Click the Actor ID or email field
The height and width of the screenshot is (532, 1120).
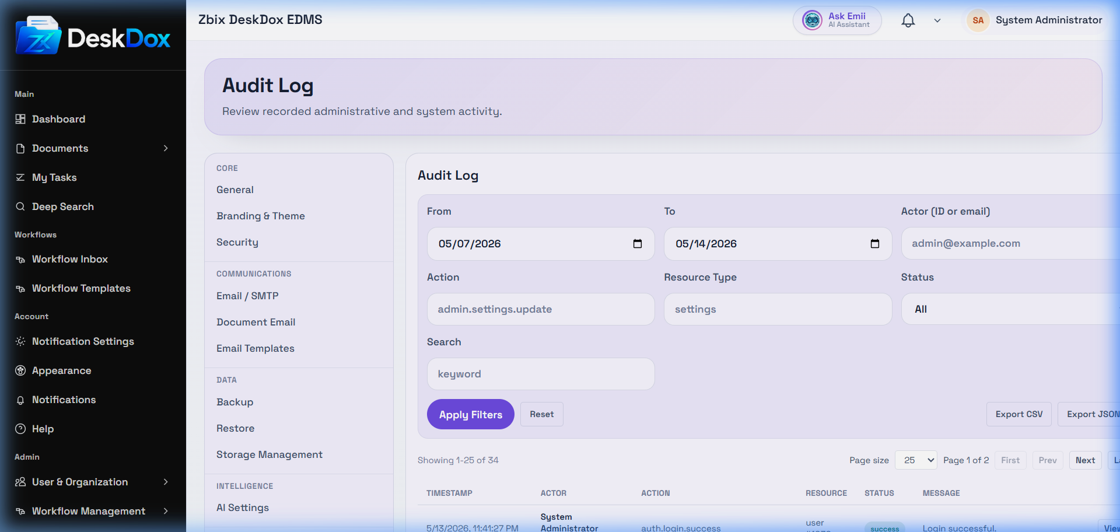1010,243
